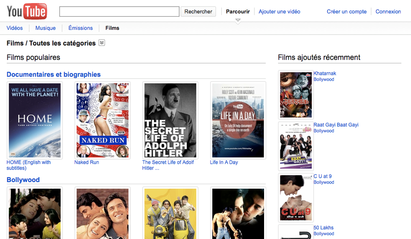Expand the Toutes les catégories dropdown arrow
This screenshot has height=239, width=411.
click(102, 43)
